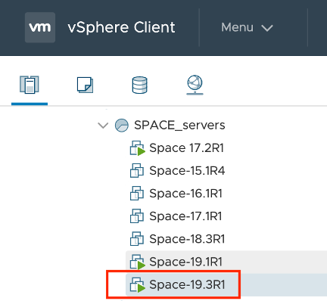The width and height of the screenshot is (327, 301).
Task: Switch to Hosts and Clusters tab
Action: tap(30, 85)
